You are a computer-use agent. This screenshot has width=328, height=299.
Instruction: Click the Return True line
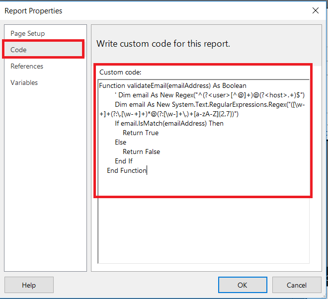[141, 133]
